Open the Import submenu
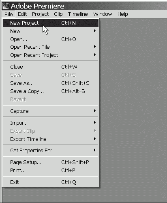This screenshot has height=203, width=167. pos(51,123)
